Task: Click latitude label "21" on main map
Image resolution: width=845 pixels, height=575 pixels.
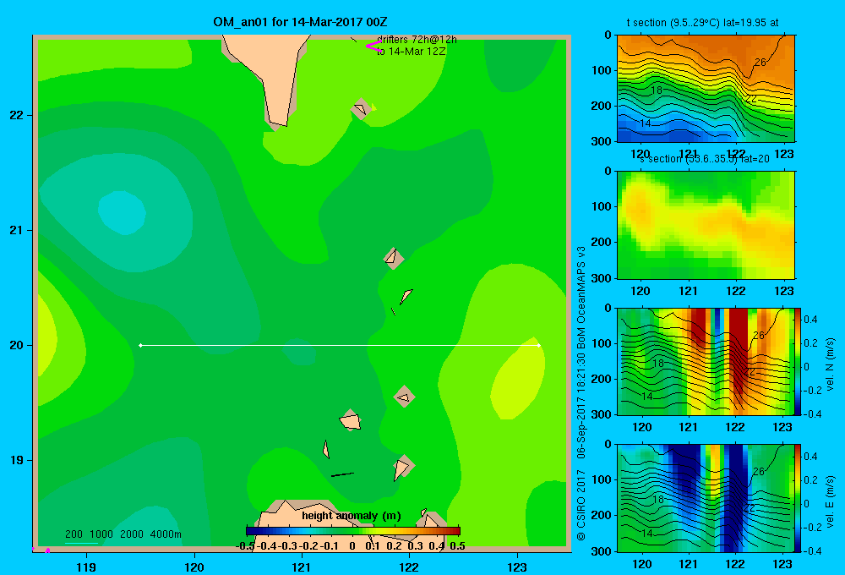Action: pyautogui.click(x=16, y=230)
